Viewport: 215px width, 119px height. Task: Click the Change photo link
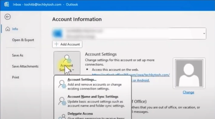point(188,92)
